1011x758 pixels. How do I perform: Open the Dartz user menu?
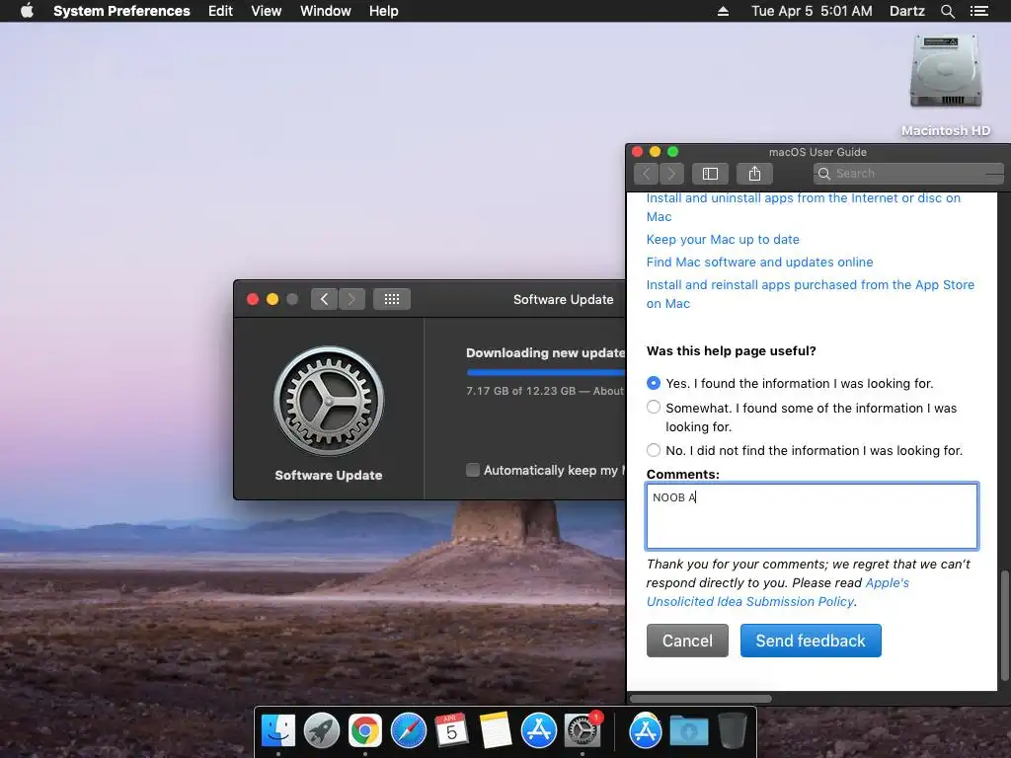tap(906, 11)
